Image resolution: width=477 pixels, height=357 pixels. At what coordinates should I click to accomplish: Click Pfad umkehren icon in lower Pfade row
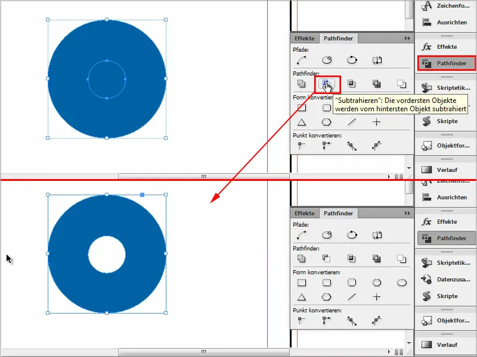click(x=377, y=235)
